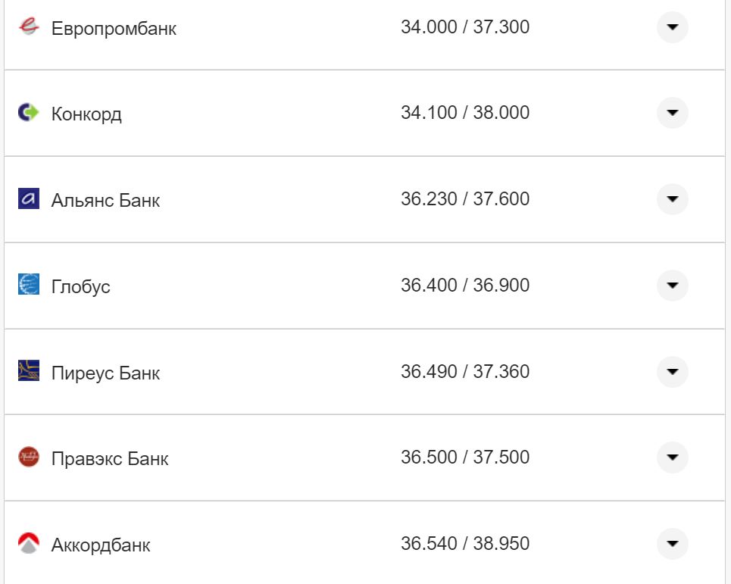The width and height of the screenshot is (731, 584).
Task: Open the Аккордбанк dropdown arrow
Action: [672, 544]
